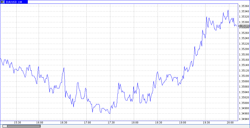Click the 1.34980 price axis label
Image resolution: width=250 pixels, height=128 pixels.
point(244,108)
